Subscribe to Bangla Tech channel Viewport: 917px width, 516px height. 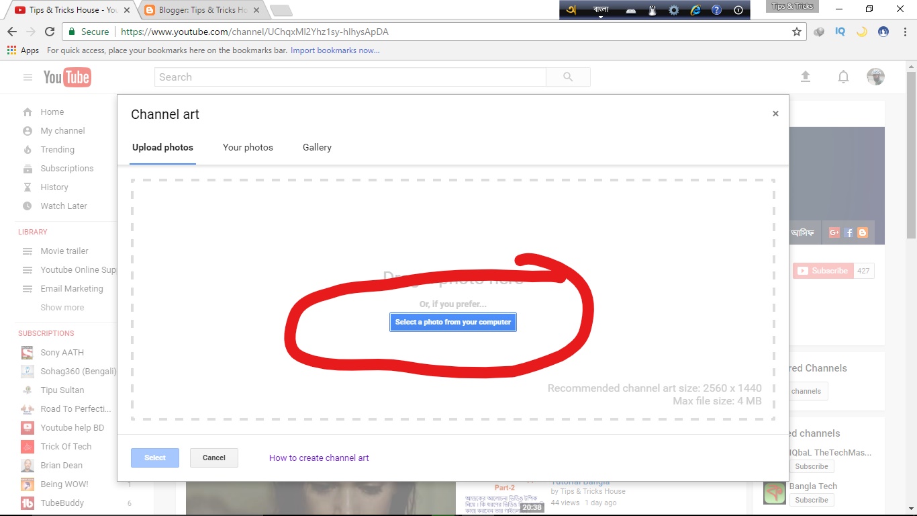812,500
